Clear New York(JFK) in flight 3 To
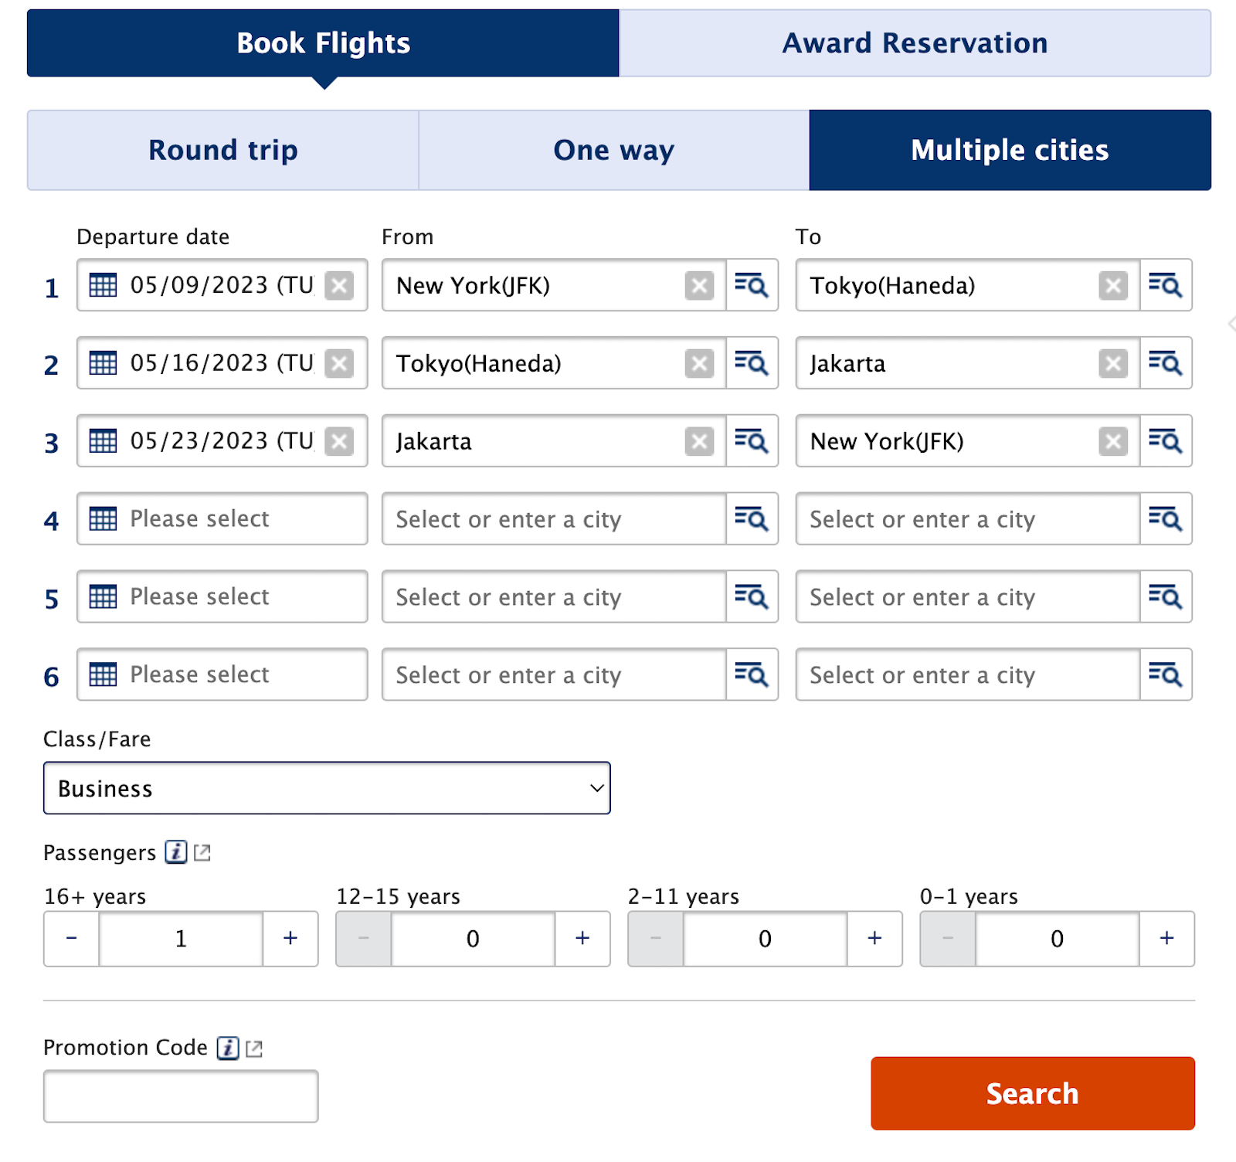Viewport: 1236px width, 1162px height. pyautogui.click(x=1113, y=441)
